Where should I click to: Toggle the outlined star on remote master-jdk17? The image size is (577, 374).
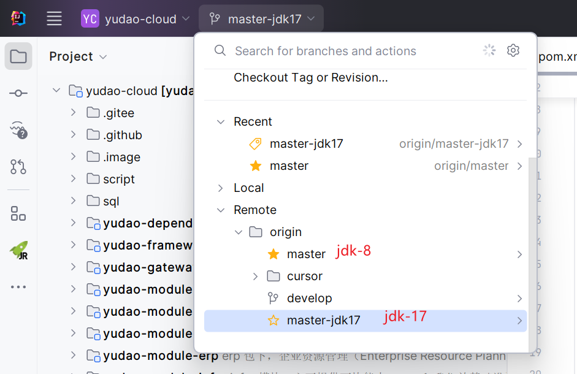point(273,320)
